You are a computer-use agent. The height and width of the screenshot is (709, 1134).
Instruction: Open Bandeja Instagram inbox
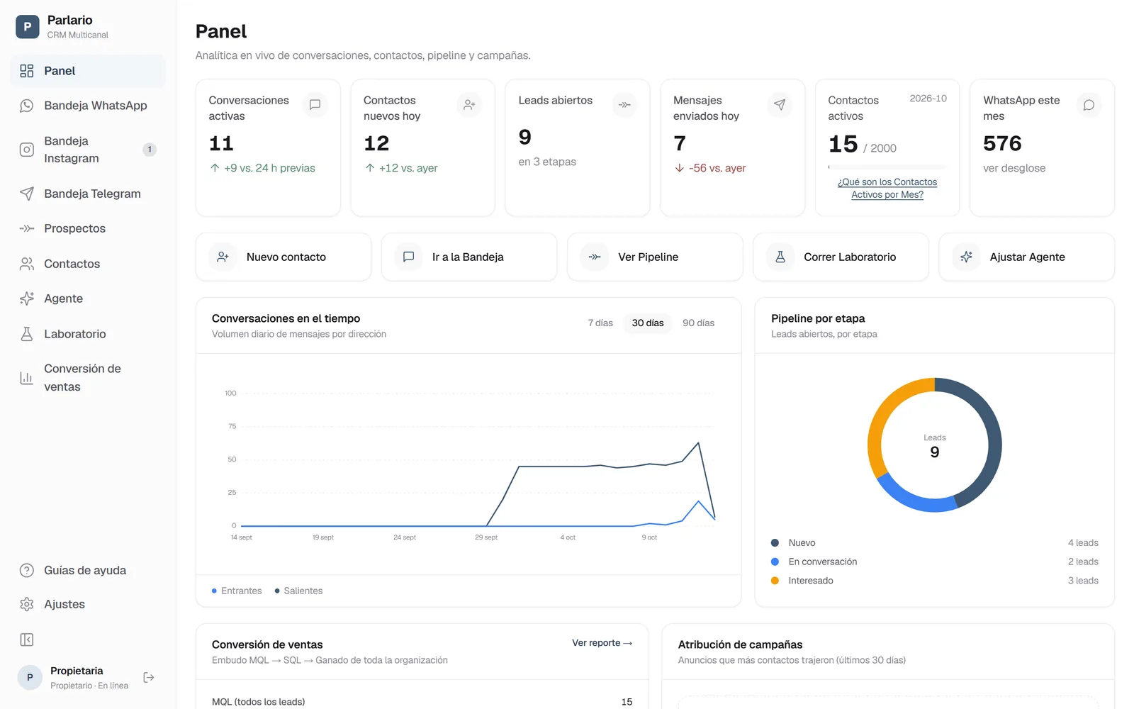[88, 150]
